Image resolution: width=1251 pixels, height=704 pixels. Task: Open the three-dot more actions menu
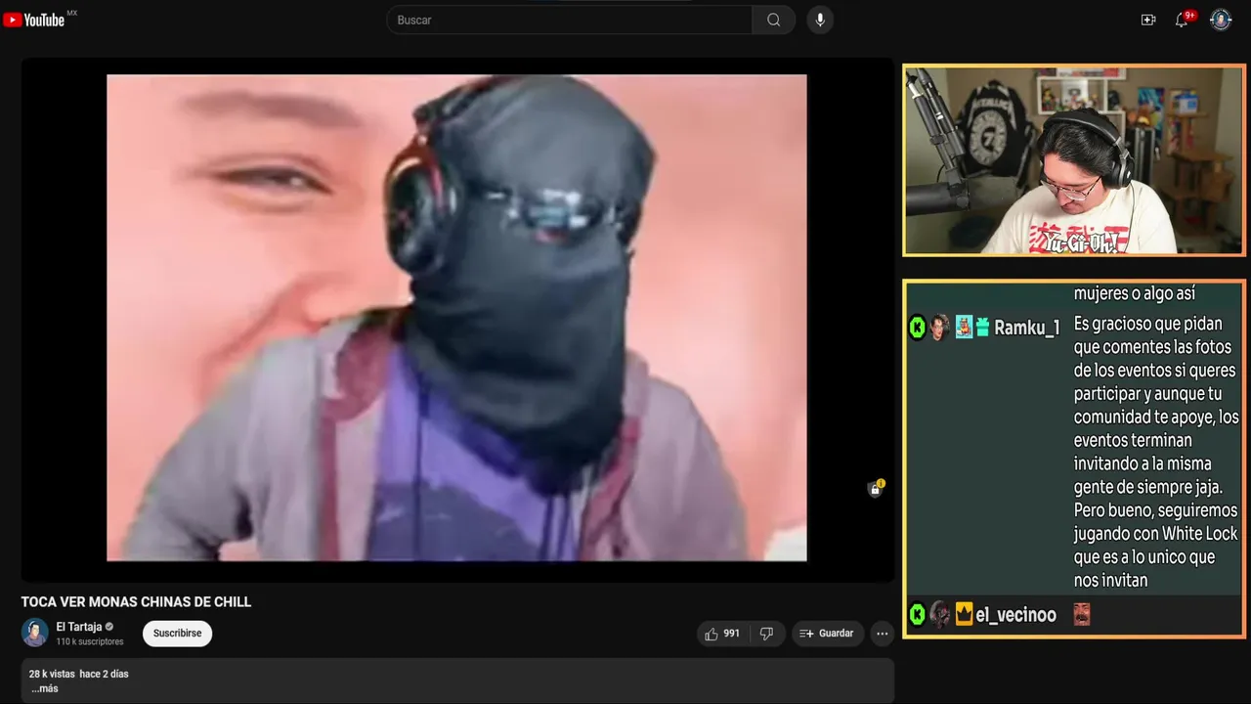coord(883,634)
